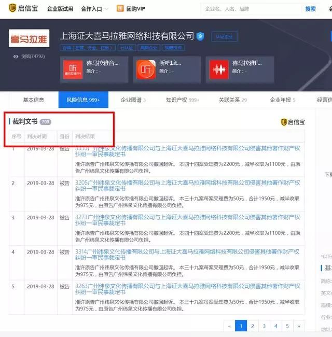Open the 3314广州纬泉 document link
Image resolution: width=332 pixels, height=337 pixels.
[x=187, y=254]
